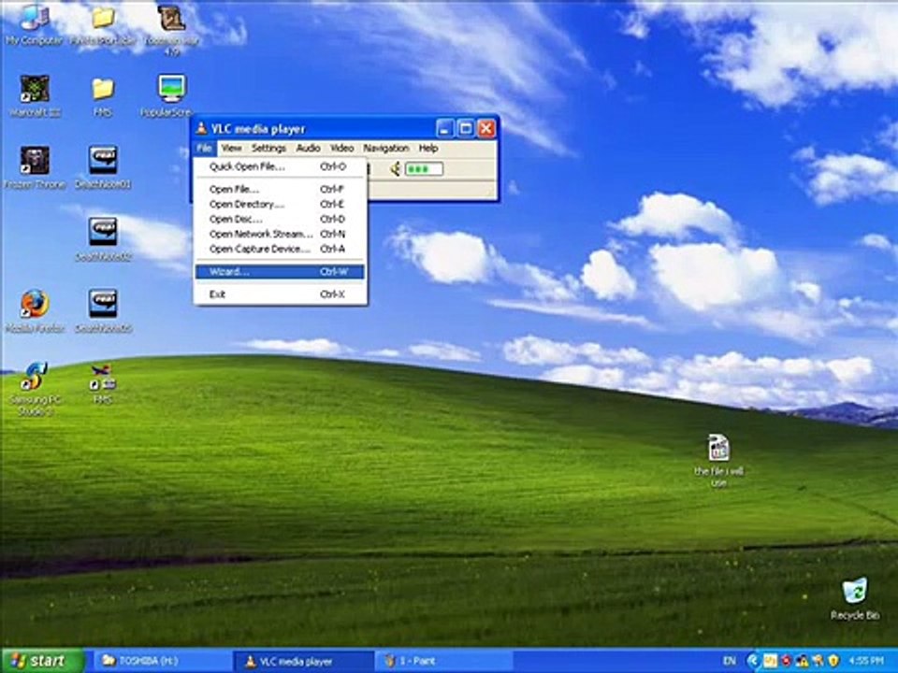Screen dimensions: 898x673
Task: Choose Open Directory... menu entry
Action: 280,204
